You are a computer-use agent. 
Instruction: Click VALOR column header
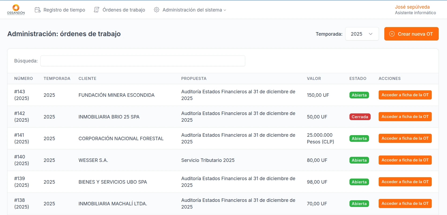(314, 79)
